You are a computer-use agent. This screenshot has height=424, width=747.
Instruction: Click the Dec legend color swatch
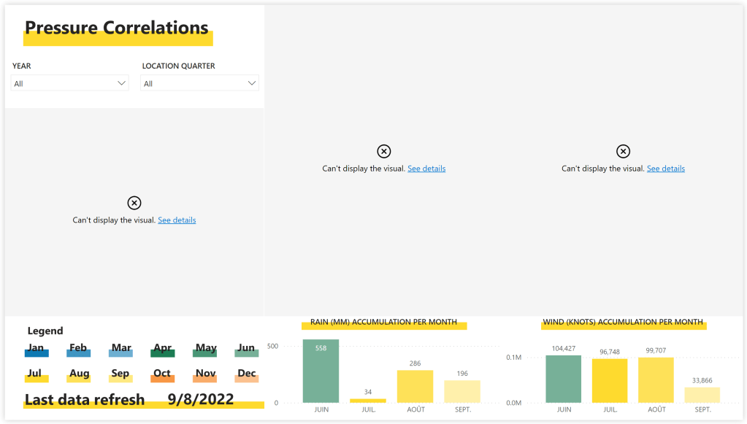coord(247,378)
